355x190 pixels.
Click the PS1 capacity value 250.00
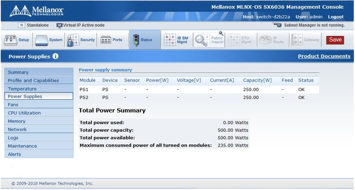point(251,89)
